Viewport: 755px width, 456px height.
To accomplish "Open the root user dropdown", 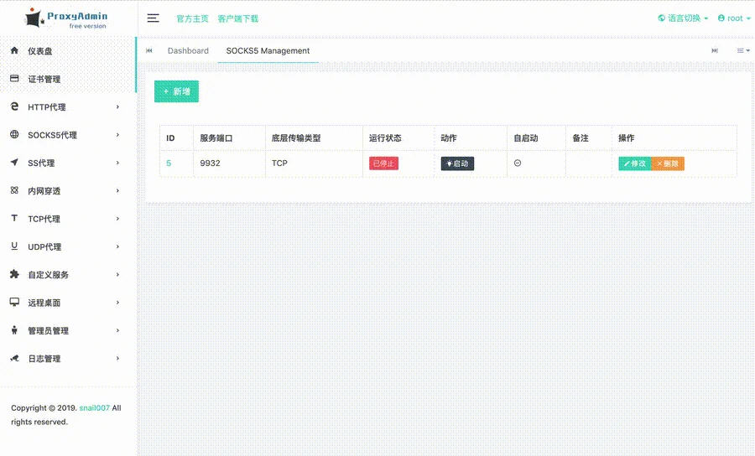I will [x=734, y=18].
